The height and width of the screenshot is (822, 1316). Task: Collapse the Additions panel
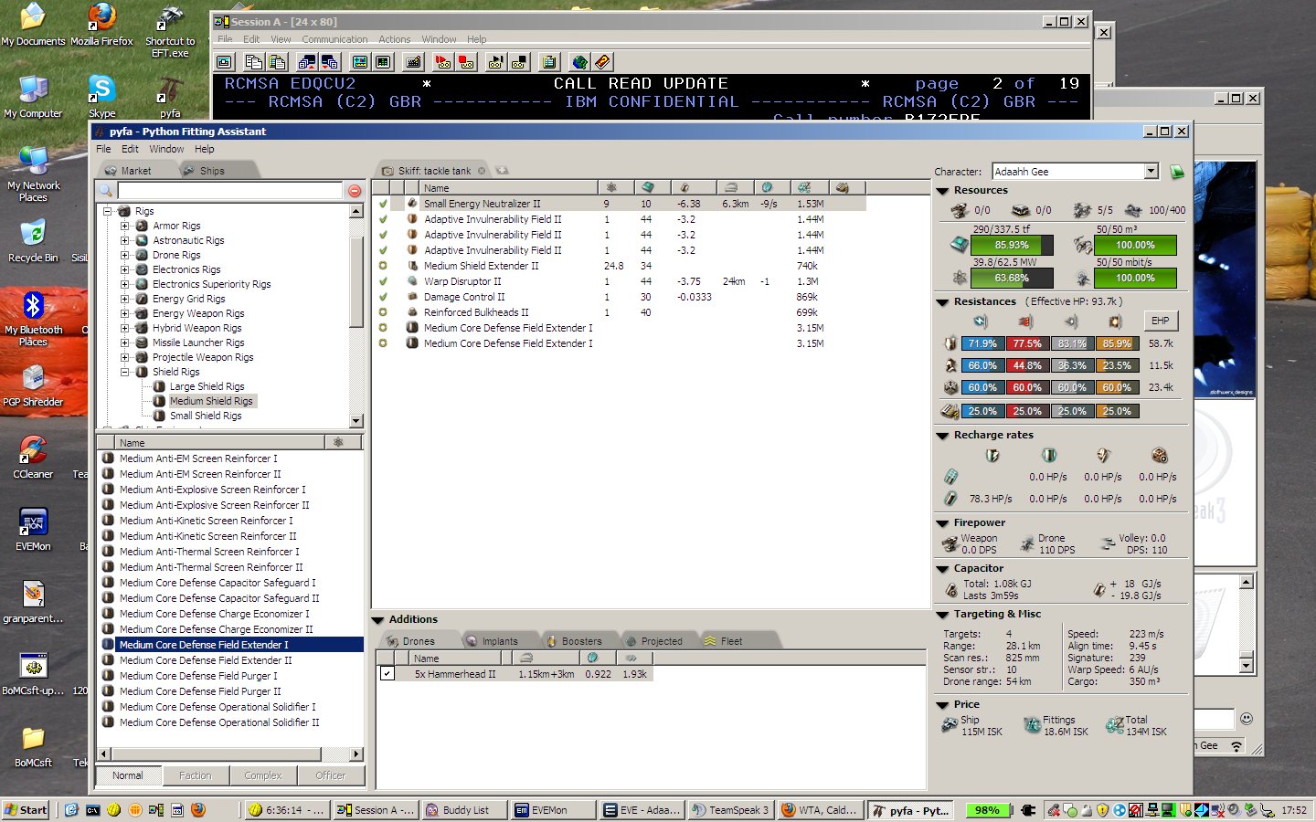(377, 620)
